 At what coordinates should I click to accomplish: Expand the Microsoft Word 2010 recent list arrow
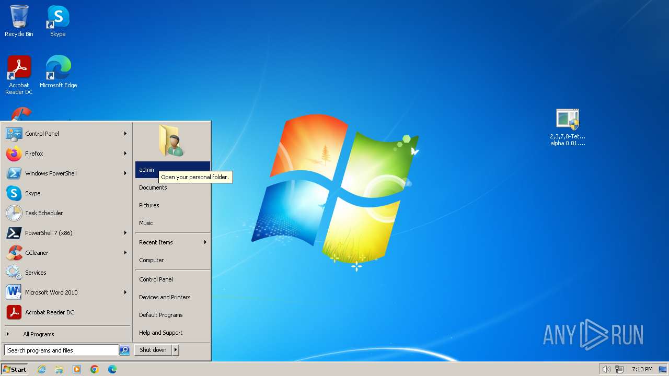coord(125,292)
